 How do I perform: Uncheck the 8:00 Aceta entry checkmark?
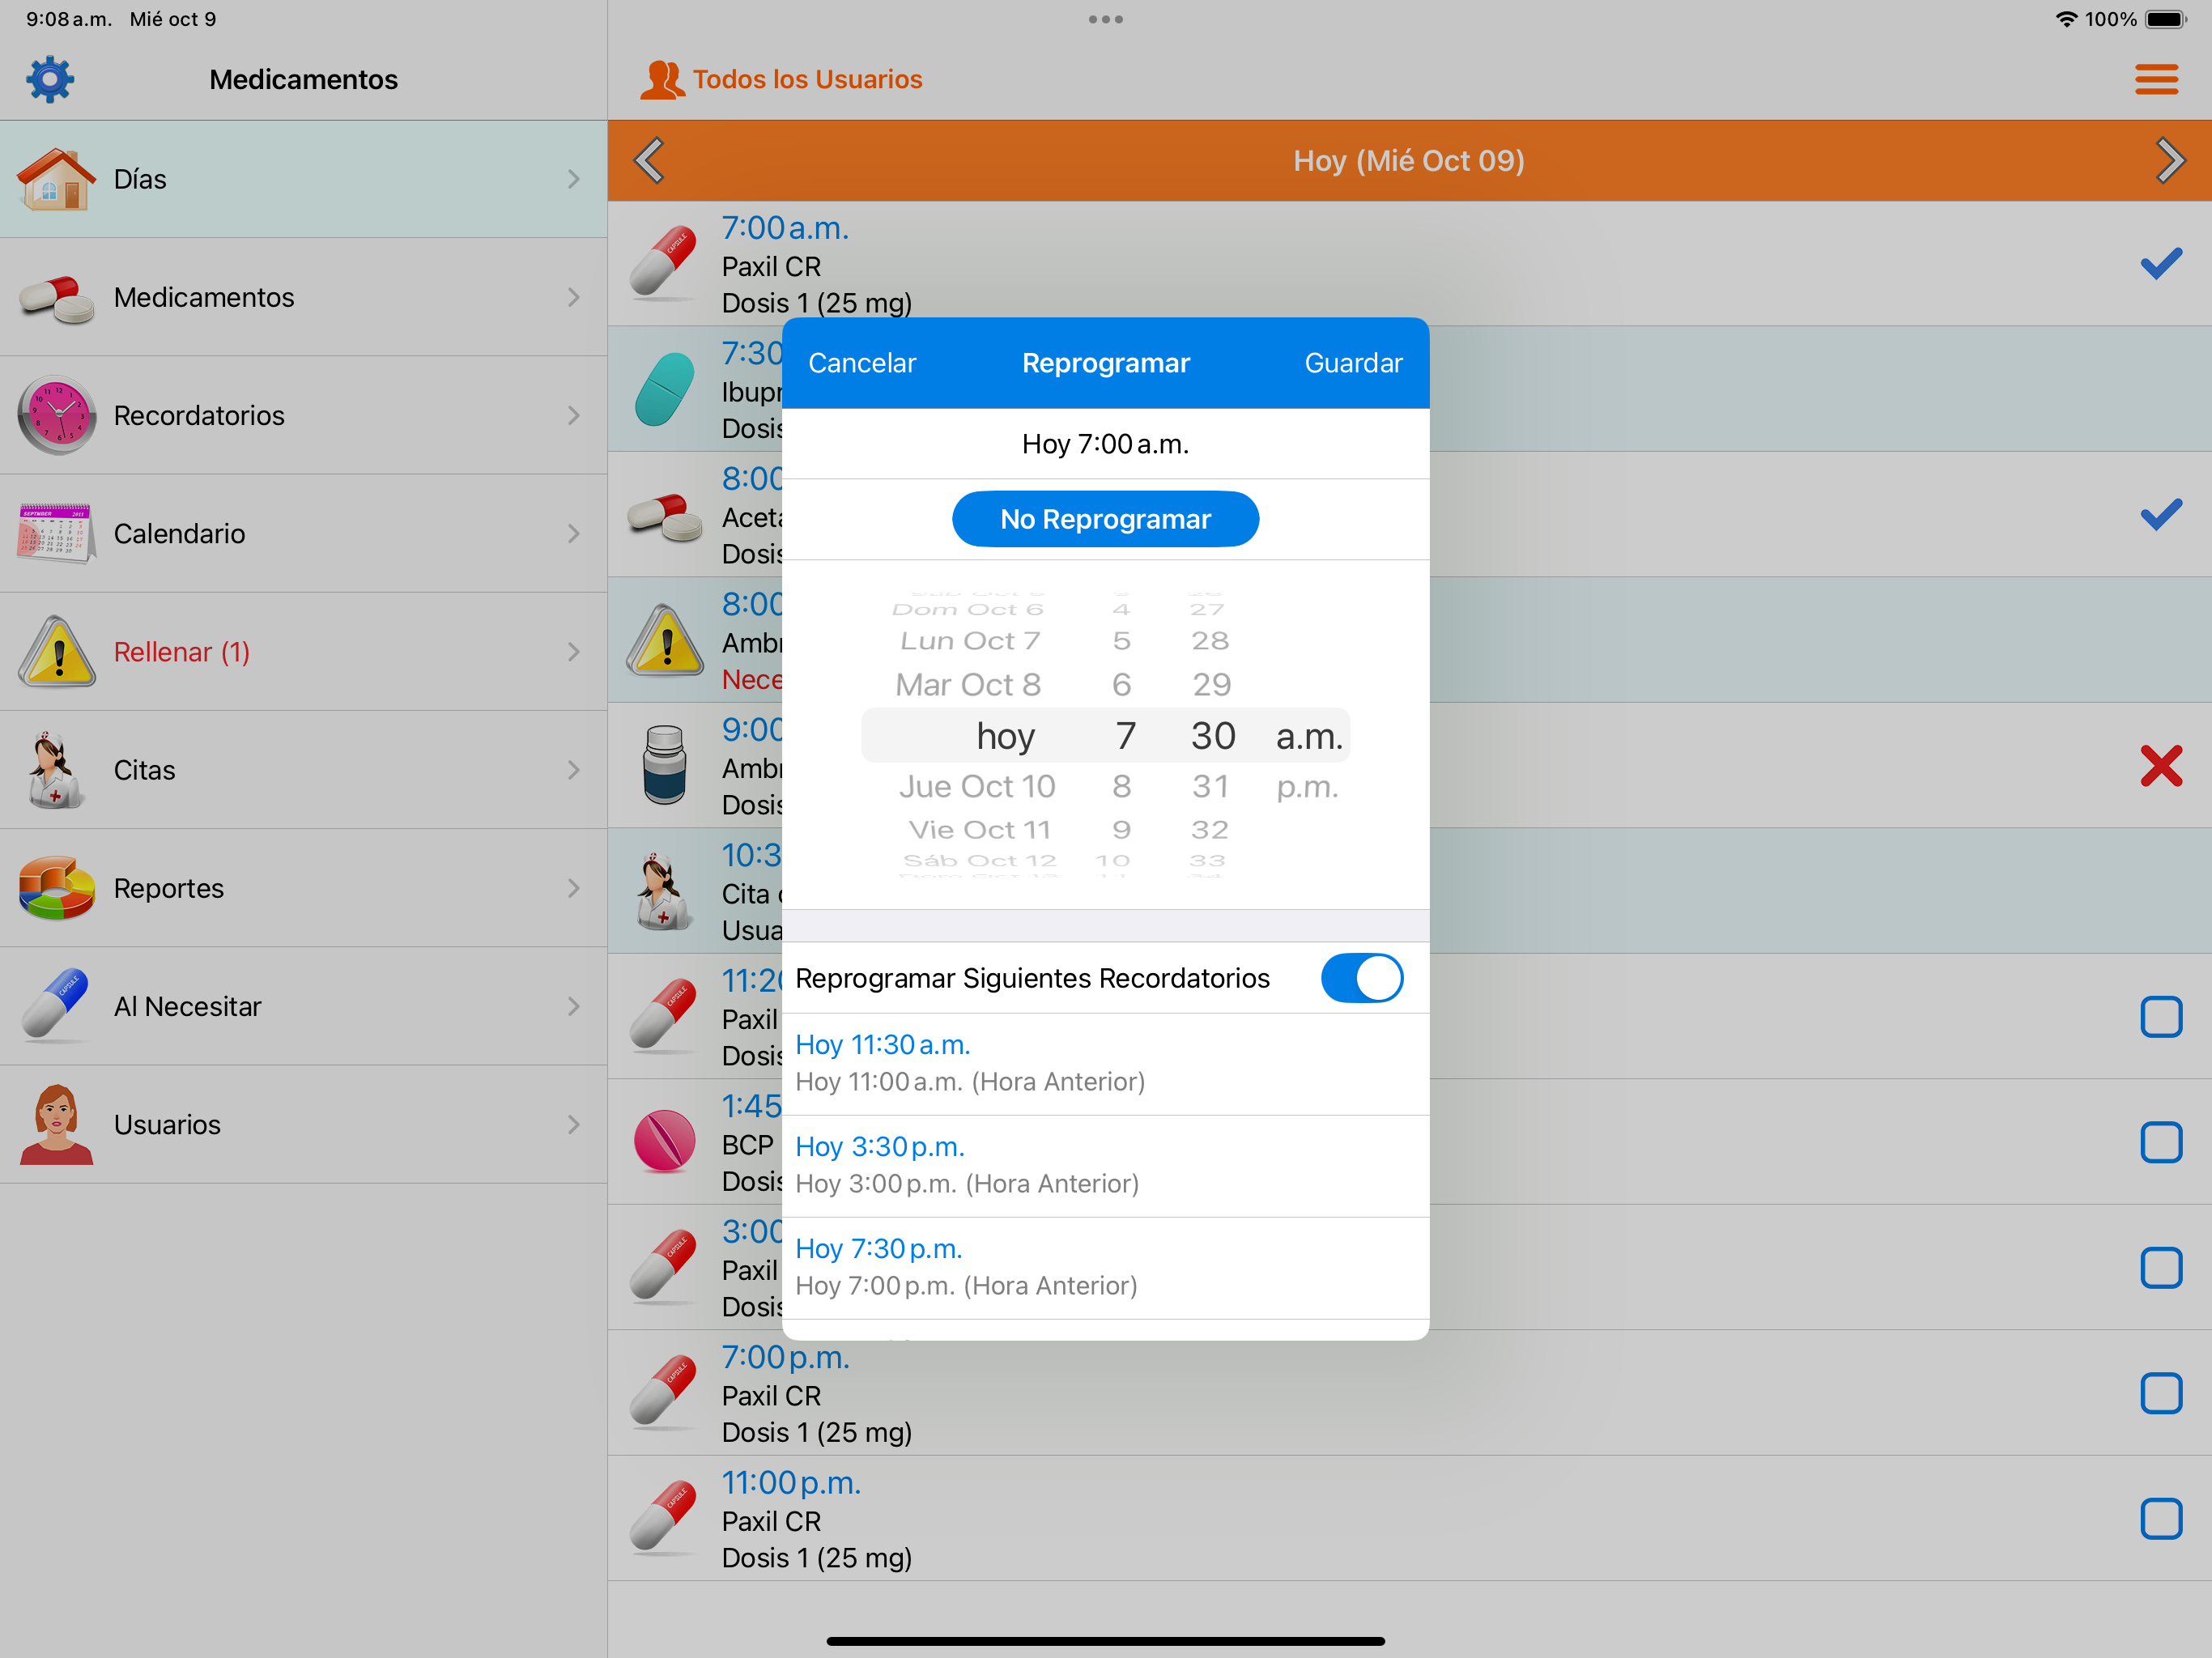pyautogui.click(x=2160, y=514)
